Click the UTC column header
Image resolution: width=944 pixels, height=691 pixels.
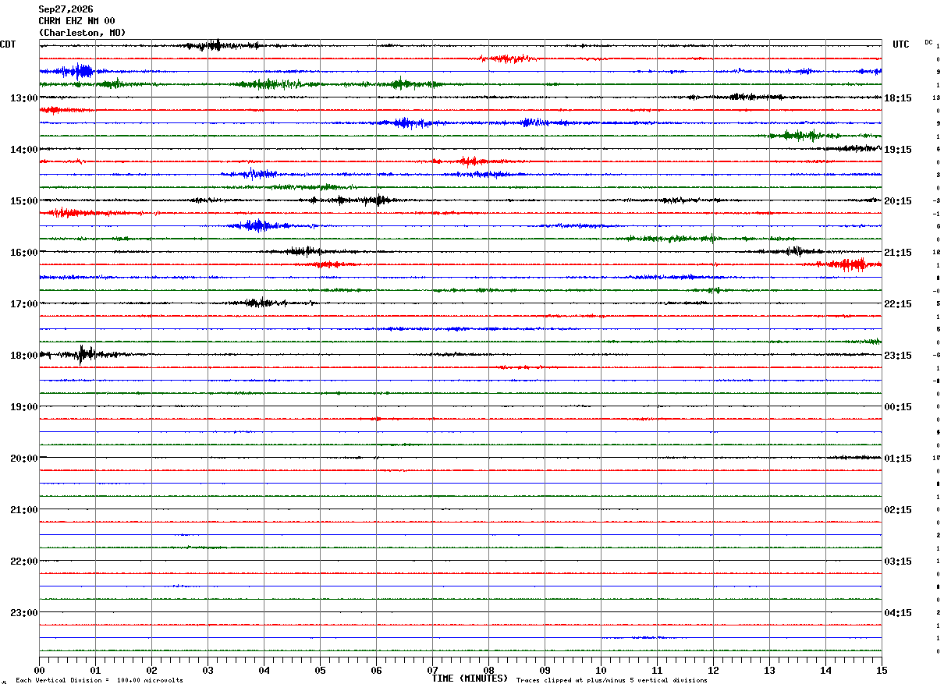(x=901, y=44)
